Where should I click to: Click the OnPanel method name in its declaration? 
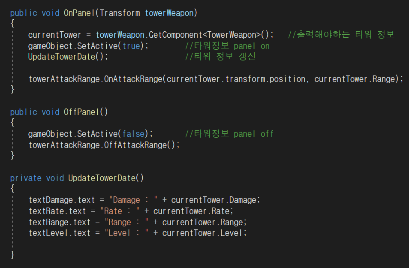79,13
